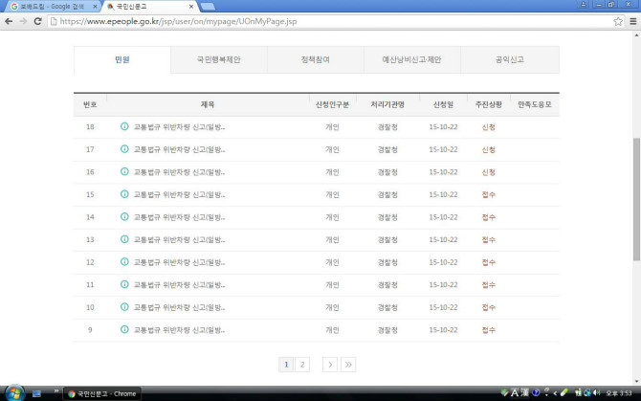Open the 예산낭비신고·제안 tab
The image size is (641, 401).
pos(411,59)
